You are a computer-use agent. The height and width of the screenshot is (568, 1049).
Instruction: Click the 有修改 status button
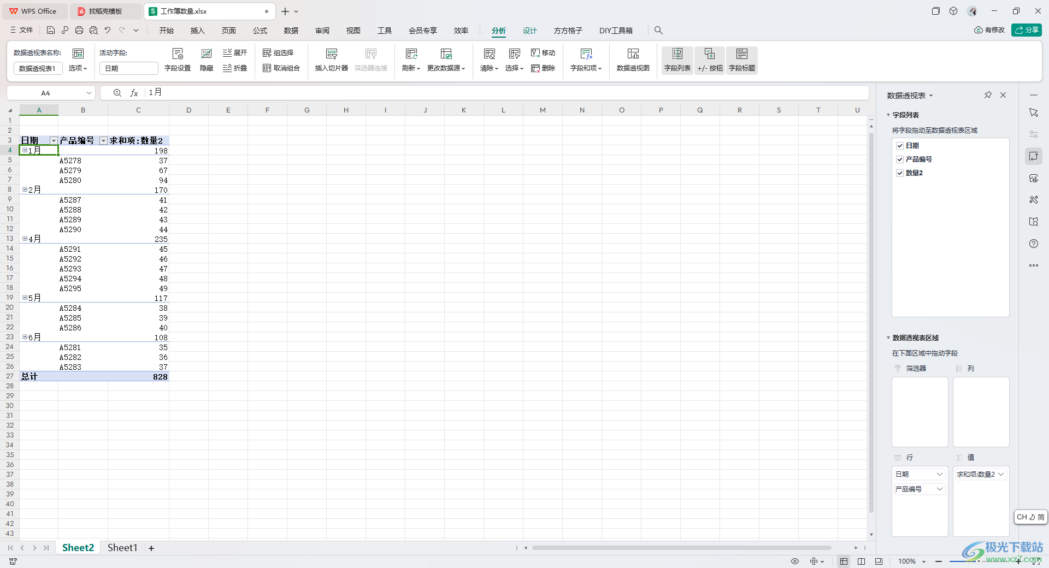[989, 30]
